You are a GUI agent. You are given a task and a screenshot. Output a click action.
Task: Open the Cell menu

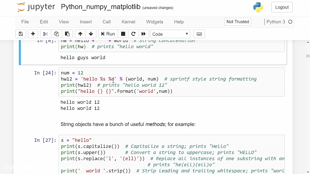106,22
